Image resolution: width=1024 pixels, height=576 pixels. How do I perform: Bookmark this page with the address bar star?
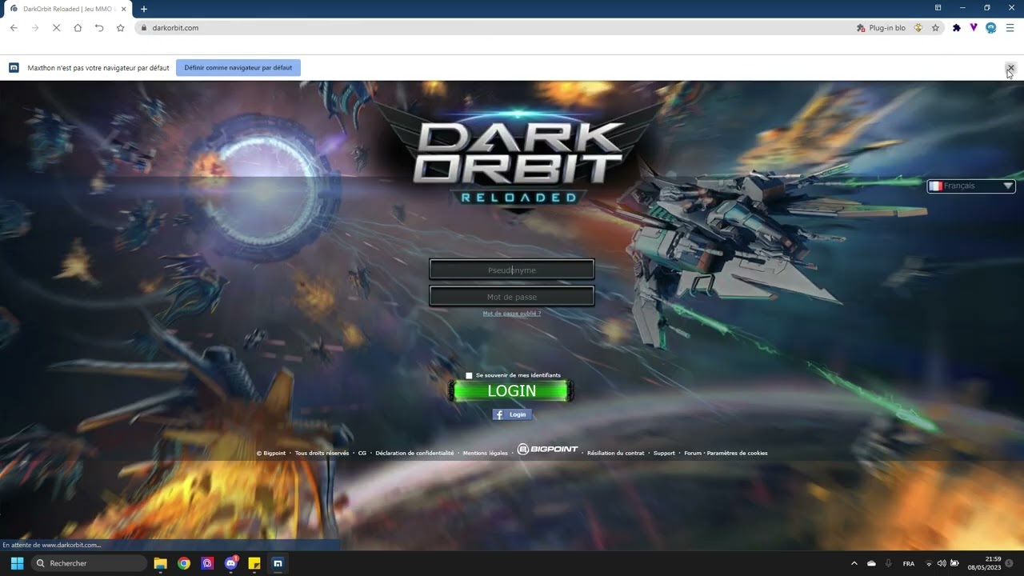pos(935,28)
